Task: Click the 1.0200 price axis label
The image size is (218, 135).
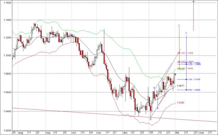Action: 7,131
